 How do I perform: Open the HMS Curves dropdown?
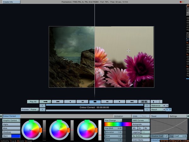pos(140,120)
